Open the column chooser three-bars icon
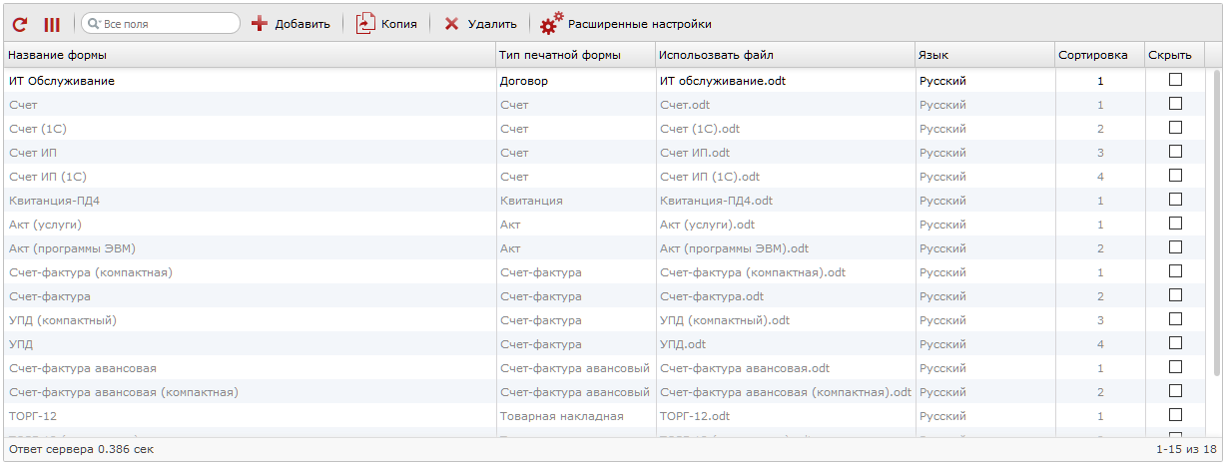This screenshot has width=1226, height=465. click(52, 23)
